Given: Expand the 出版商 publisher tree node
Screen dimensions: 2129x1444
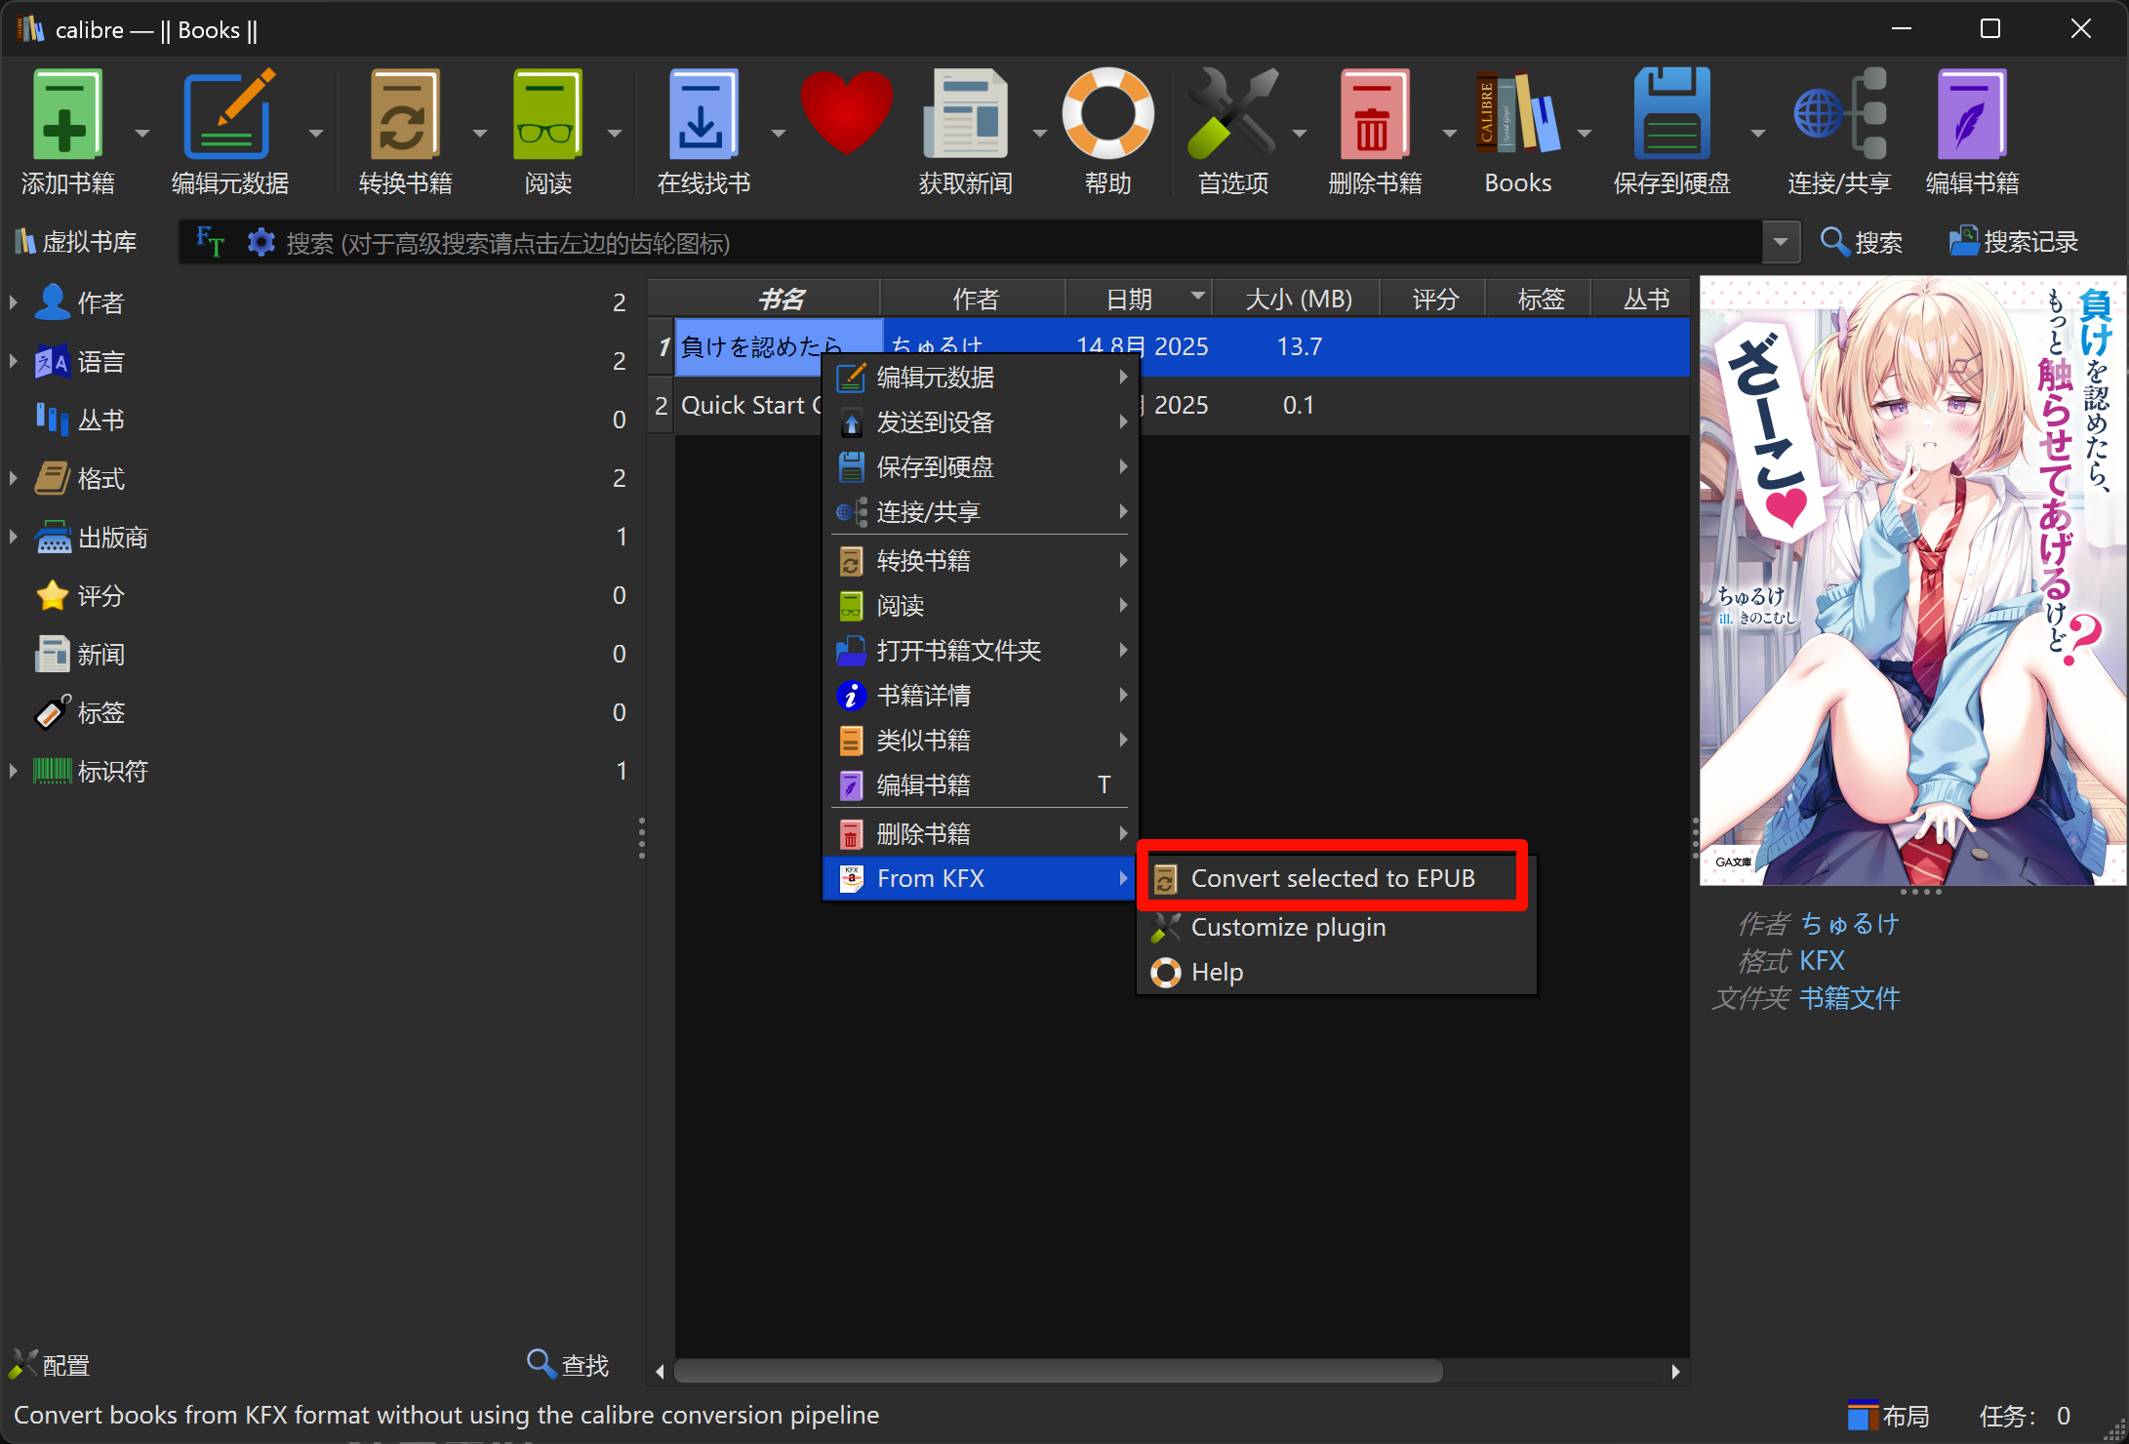Looking at the screenshot, I should point(14,537).
